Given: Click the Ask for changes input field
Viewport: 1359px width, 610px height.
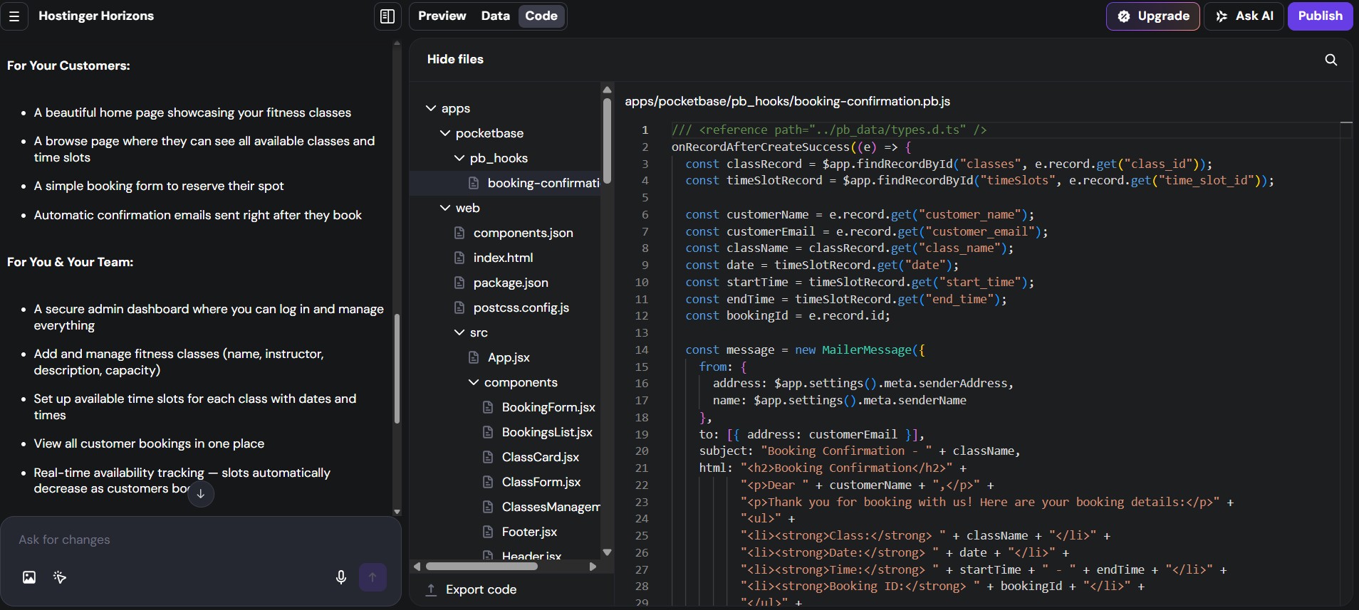Looking at the screenshot, I should point(201,540).
